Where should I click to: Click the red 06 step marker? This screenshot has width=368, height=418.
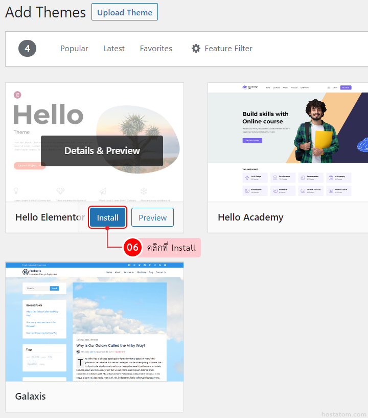pos(132,248)
